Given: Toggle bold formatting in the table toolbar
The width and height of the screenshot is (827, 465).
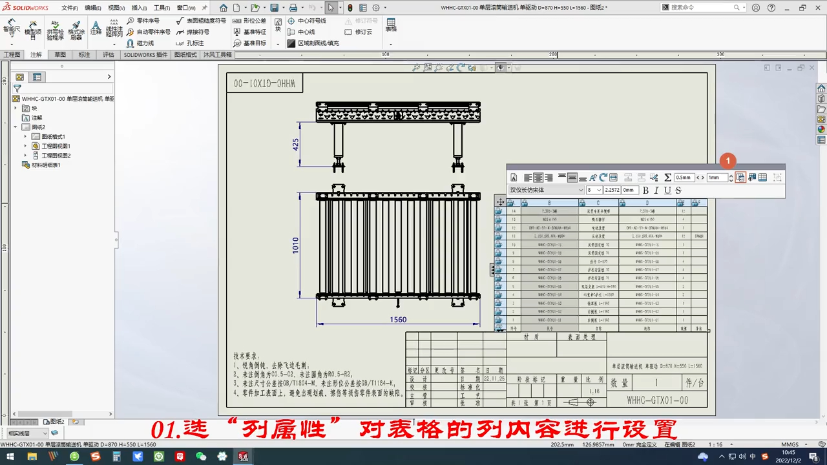Looking at the screenshot, I should (645, 190).
